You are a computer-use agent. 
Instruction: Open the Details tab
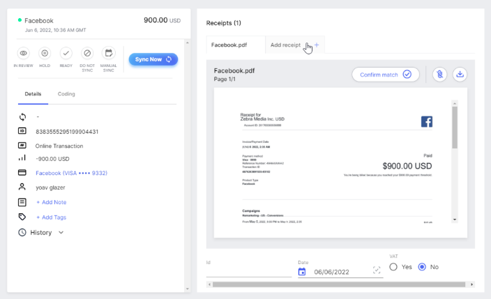(x=33, y=94)
